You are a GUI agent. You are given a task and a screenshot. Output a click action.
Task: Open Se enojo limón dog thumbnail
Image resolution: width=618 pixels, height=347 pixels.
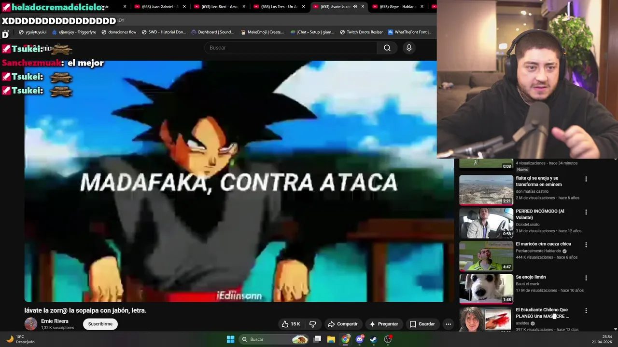tap(486, 289)
